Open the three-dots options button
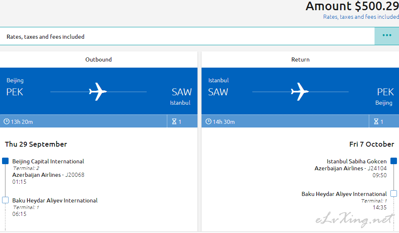 386,36
